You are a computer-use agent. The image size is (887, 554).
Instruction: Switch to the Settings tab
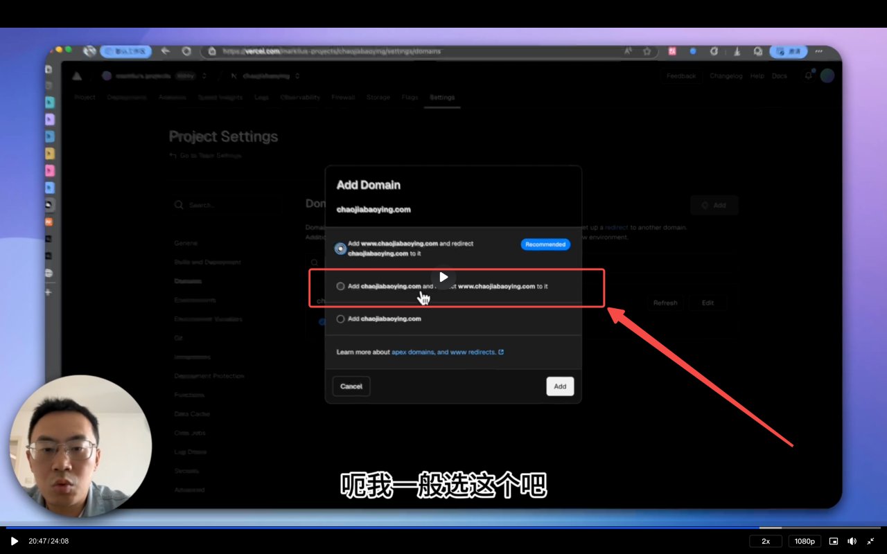442,98
